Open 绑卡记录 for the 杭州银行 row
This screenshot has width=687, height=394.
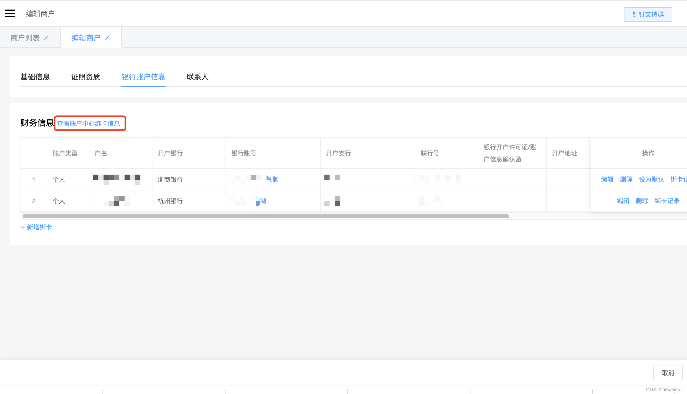click(x=667, y=201)
